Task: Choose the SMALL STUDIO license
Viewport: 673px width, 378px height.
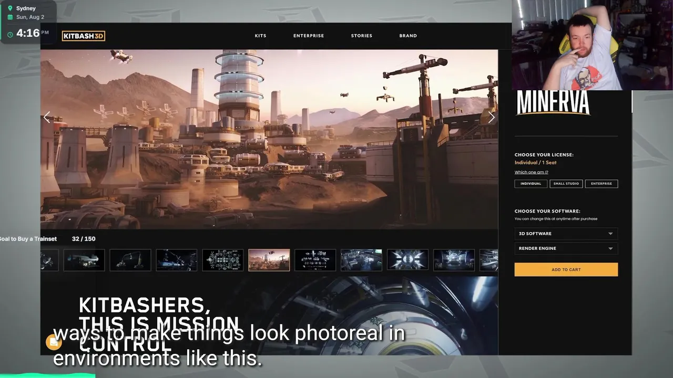Action: (566, 184)
